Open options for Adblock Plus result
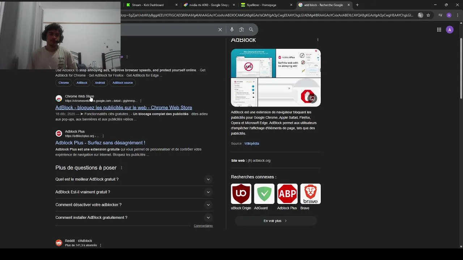The width and height of the screenshot is (463, 260). pyautogui.click(x=103, y=136)
